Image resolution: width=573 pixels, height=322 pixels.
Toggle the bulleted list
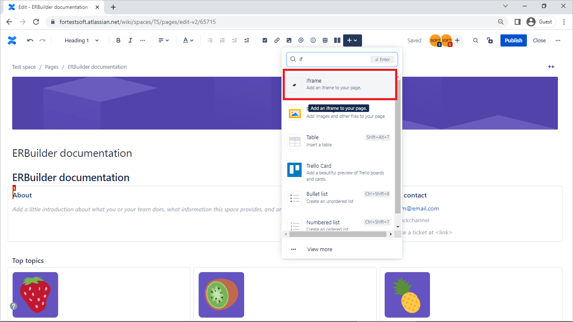210,40
